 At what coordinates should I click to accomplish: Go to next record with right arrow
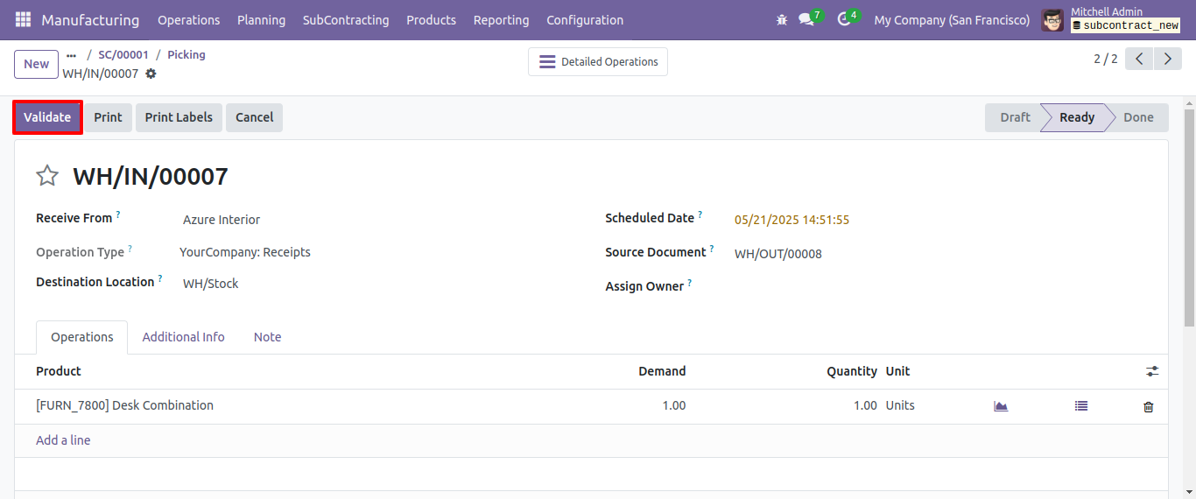point(1168,59)
